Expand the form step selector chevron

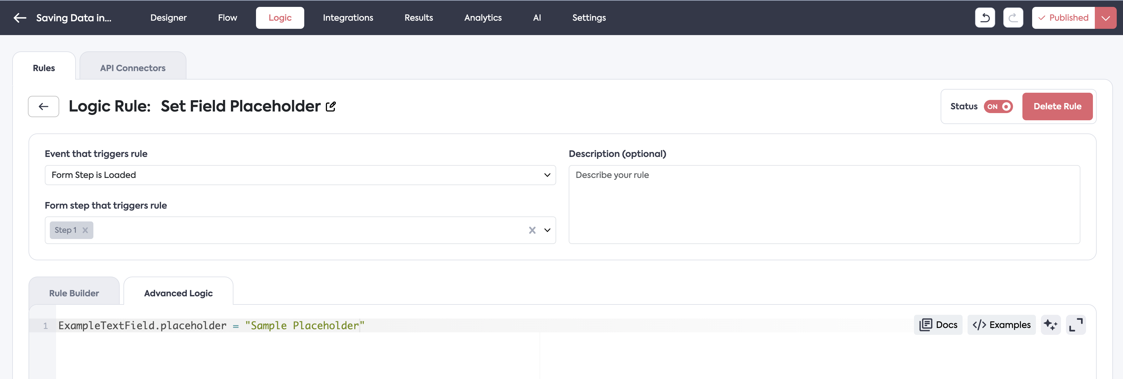pos(547,231)
